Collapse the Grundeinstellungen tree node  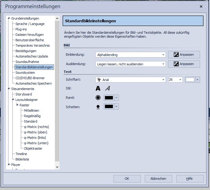[9, 18]
